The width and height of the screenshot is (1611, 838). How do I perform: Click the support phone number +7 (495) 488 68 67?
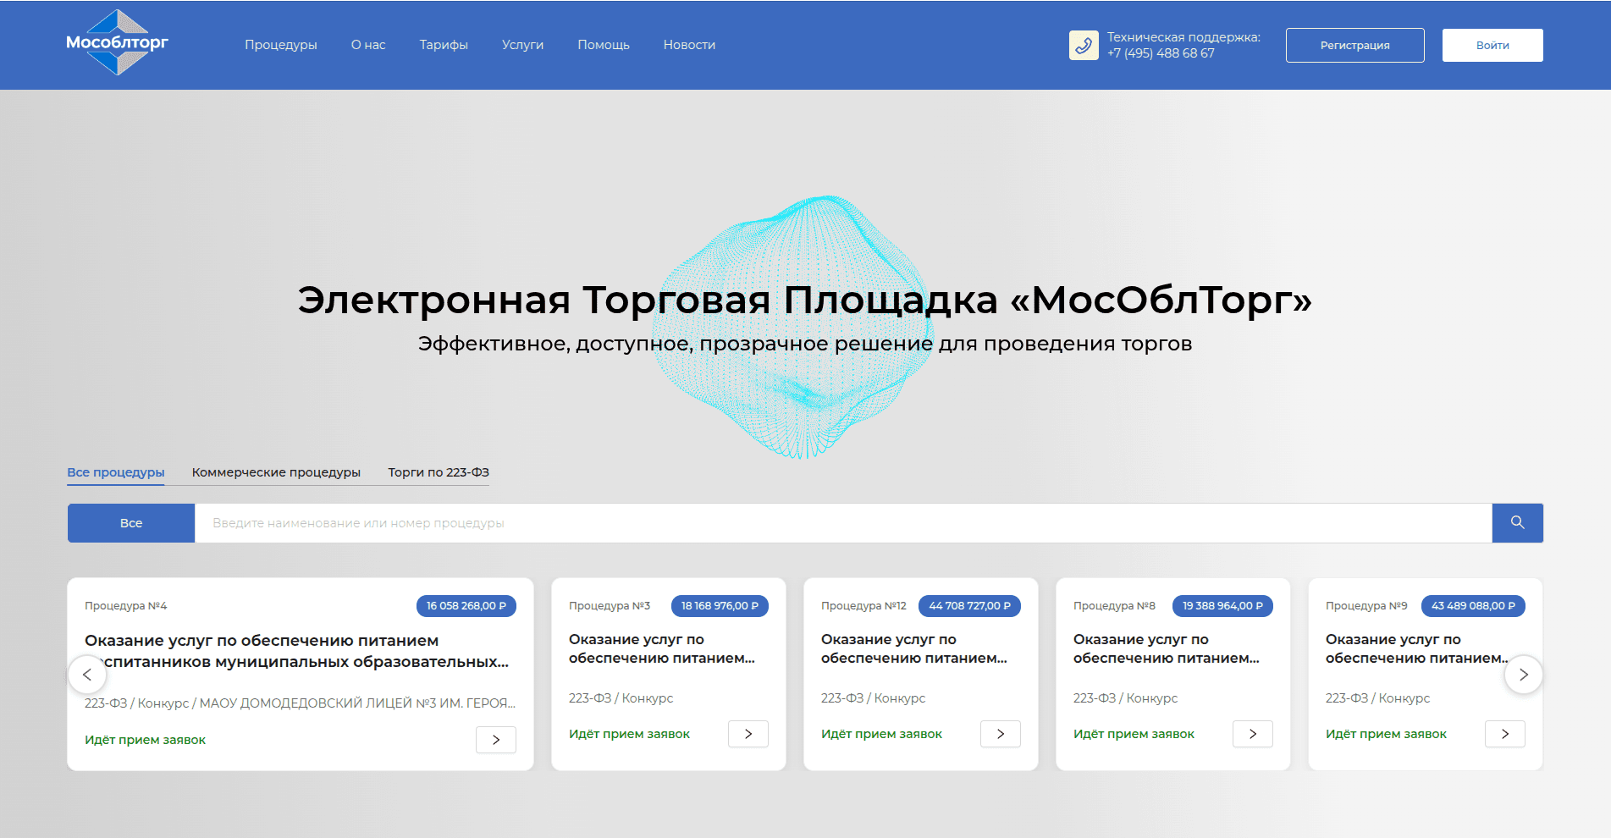coord(1161,53)
